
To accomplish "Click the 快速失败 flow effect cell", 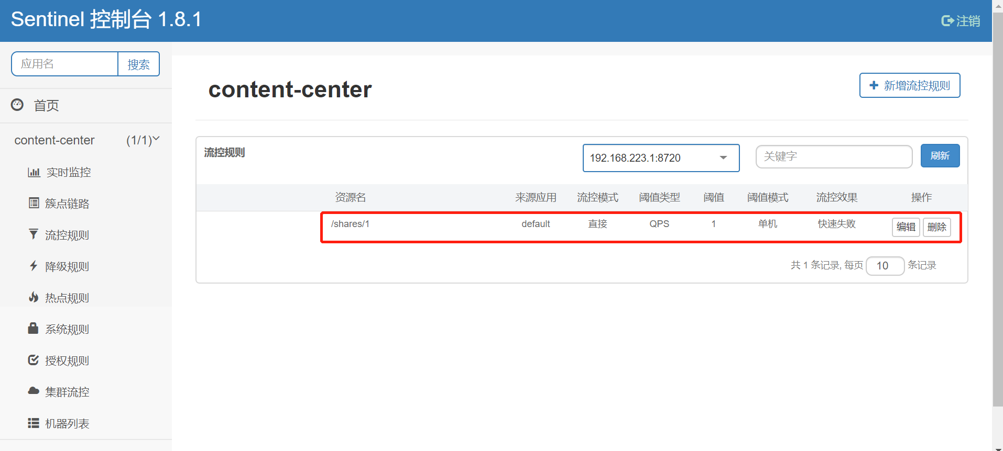I will [x=837, y=224].
